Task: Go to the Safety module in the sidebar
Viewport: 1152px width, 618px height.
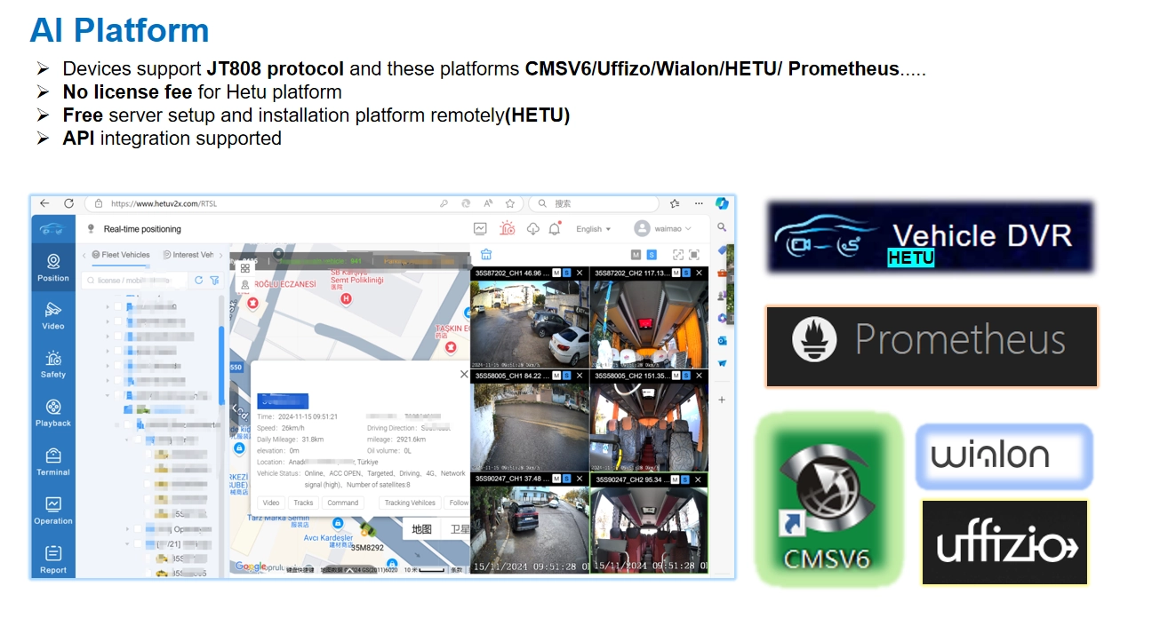Action: 52,364
